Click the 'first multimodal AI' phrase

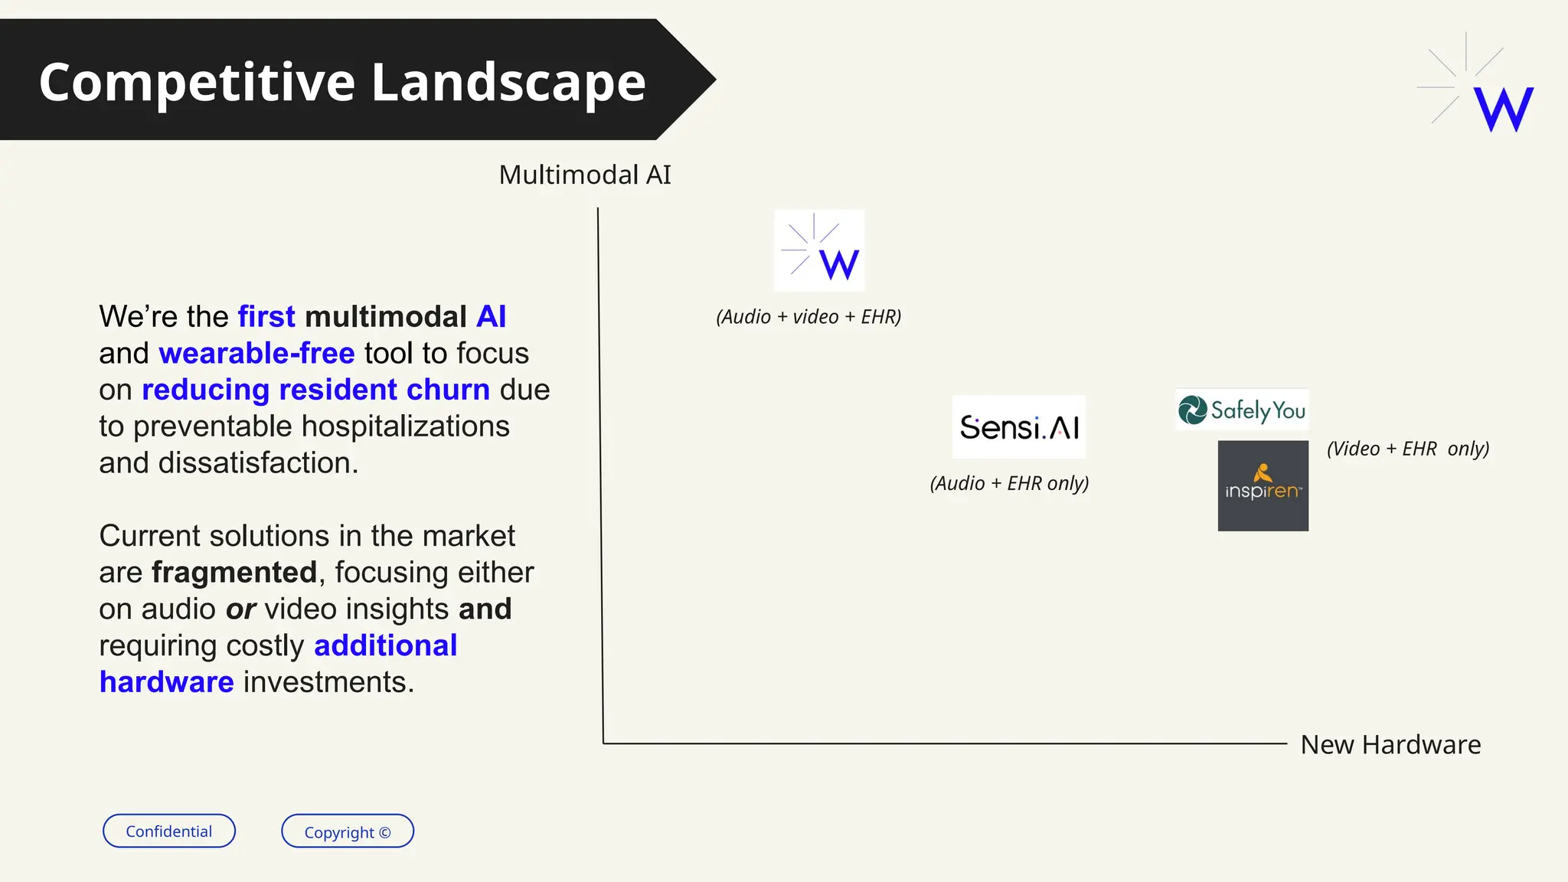coord(372,317)
